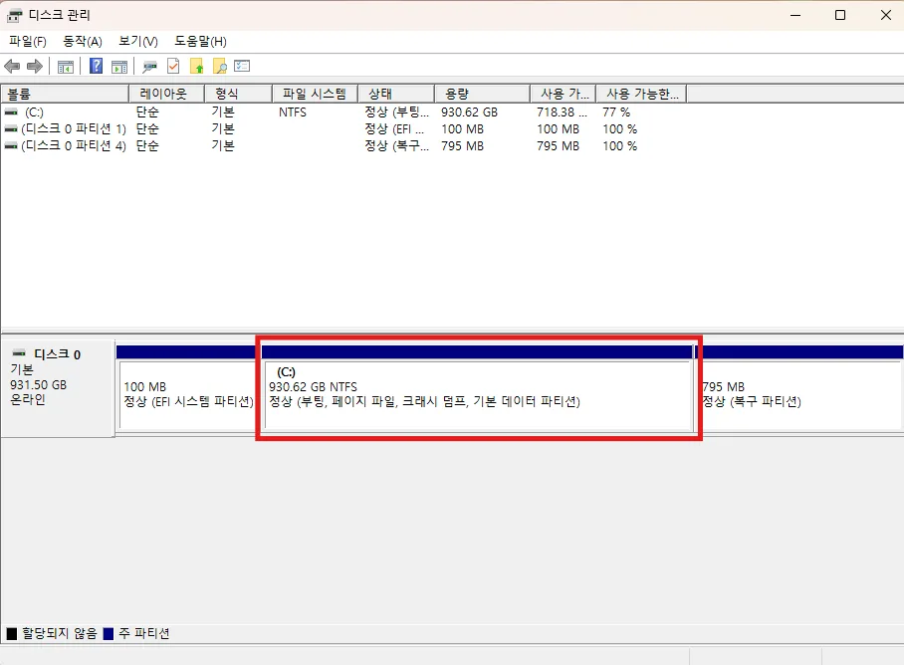This screenshot has height=665, width=904.
Task: Click the NTFS file system cell
Action: [x=293, y=112]
